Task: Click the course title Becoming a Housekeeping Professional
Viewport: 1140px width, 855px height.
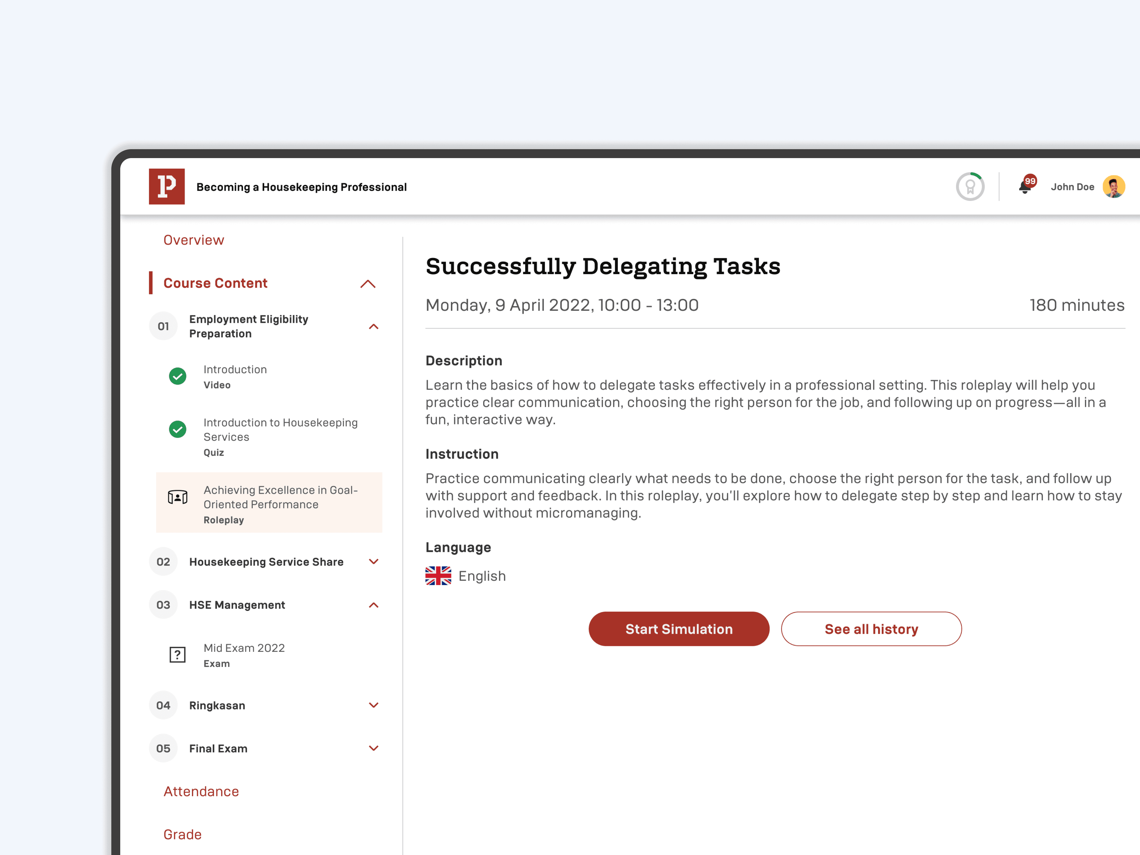Action: pos(301,187)
